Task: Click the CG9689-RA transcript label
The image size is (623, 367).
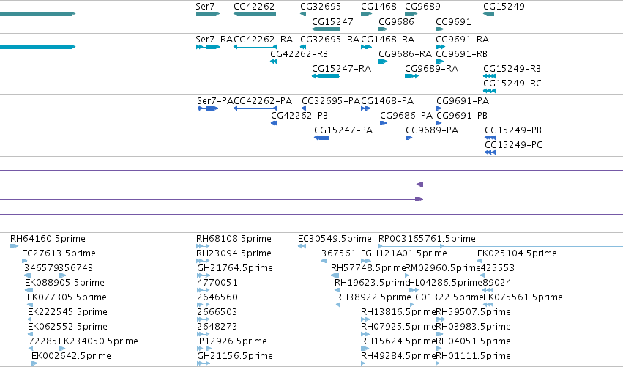Action: tap(431, 69)
